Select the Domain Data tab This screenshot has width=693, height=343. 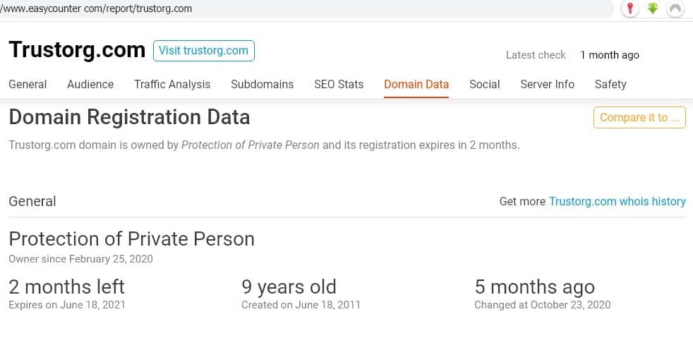pyautogui.click(x=416, y=84)
